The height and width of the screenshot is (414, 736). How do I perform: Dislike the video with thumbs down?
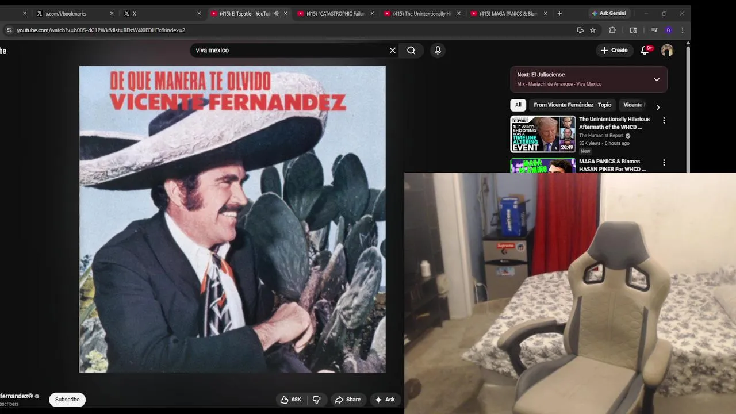click(316, 400)
